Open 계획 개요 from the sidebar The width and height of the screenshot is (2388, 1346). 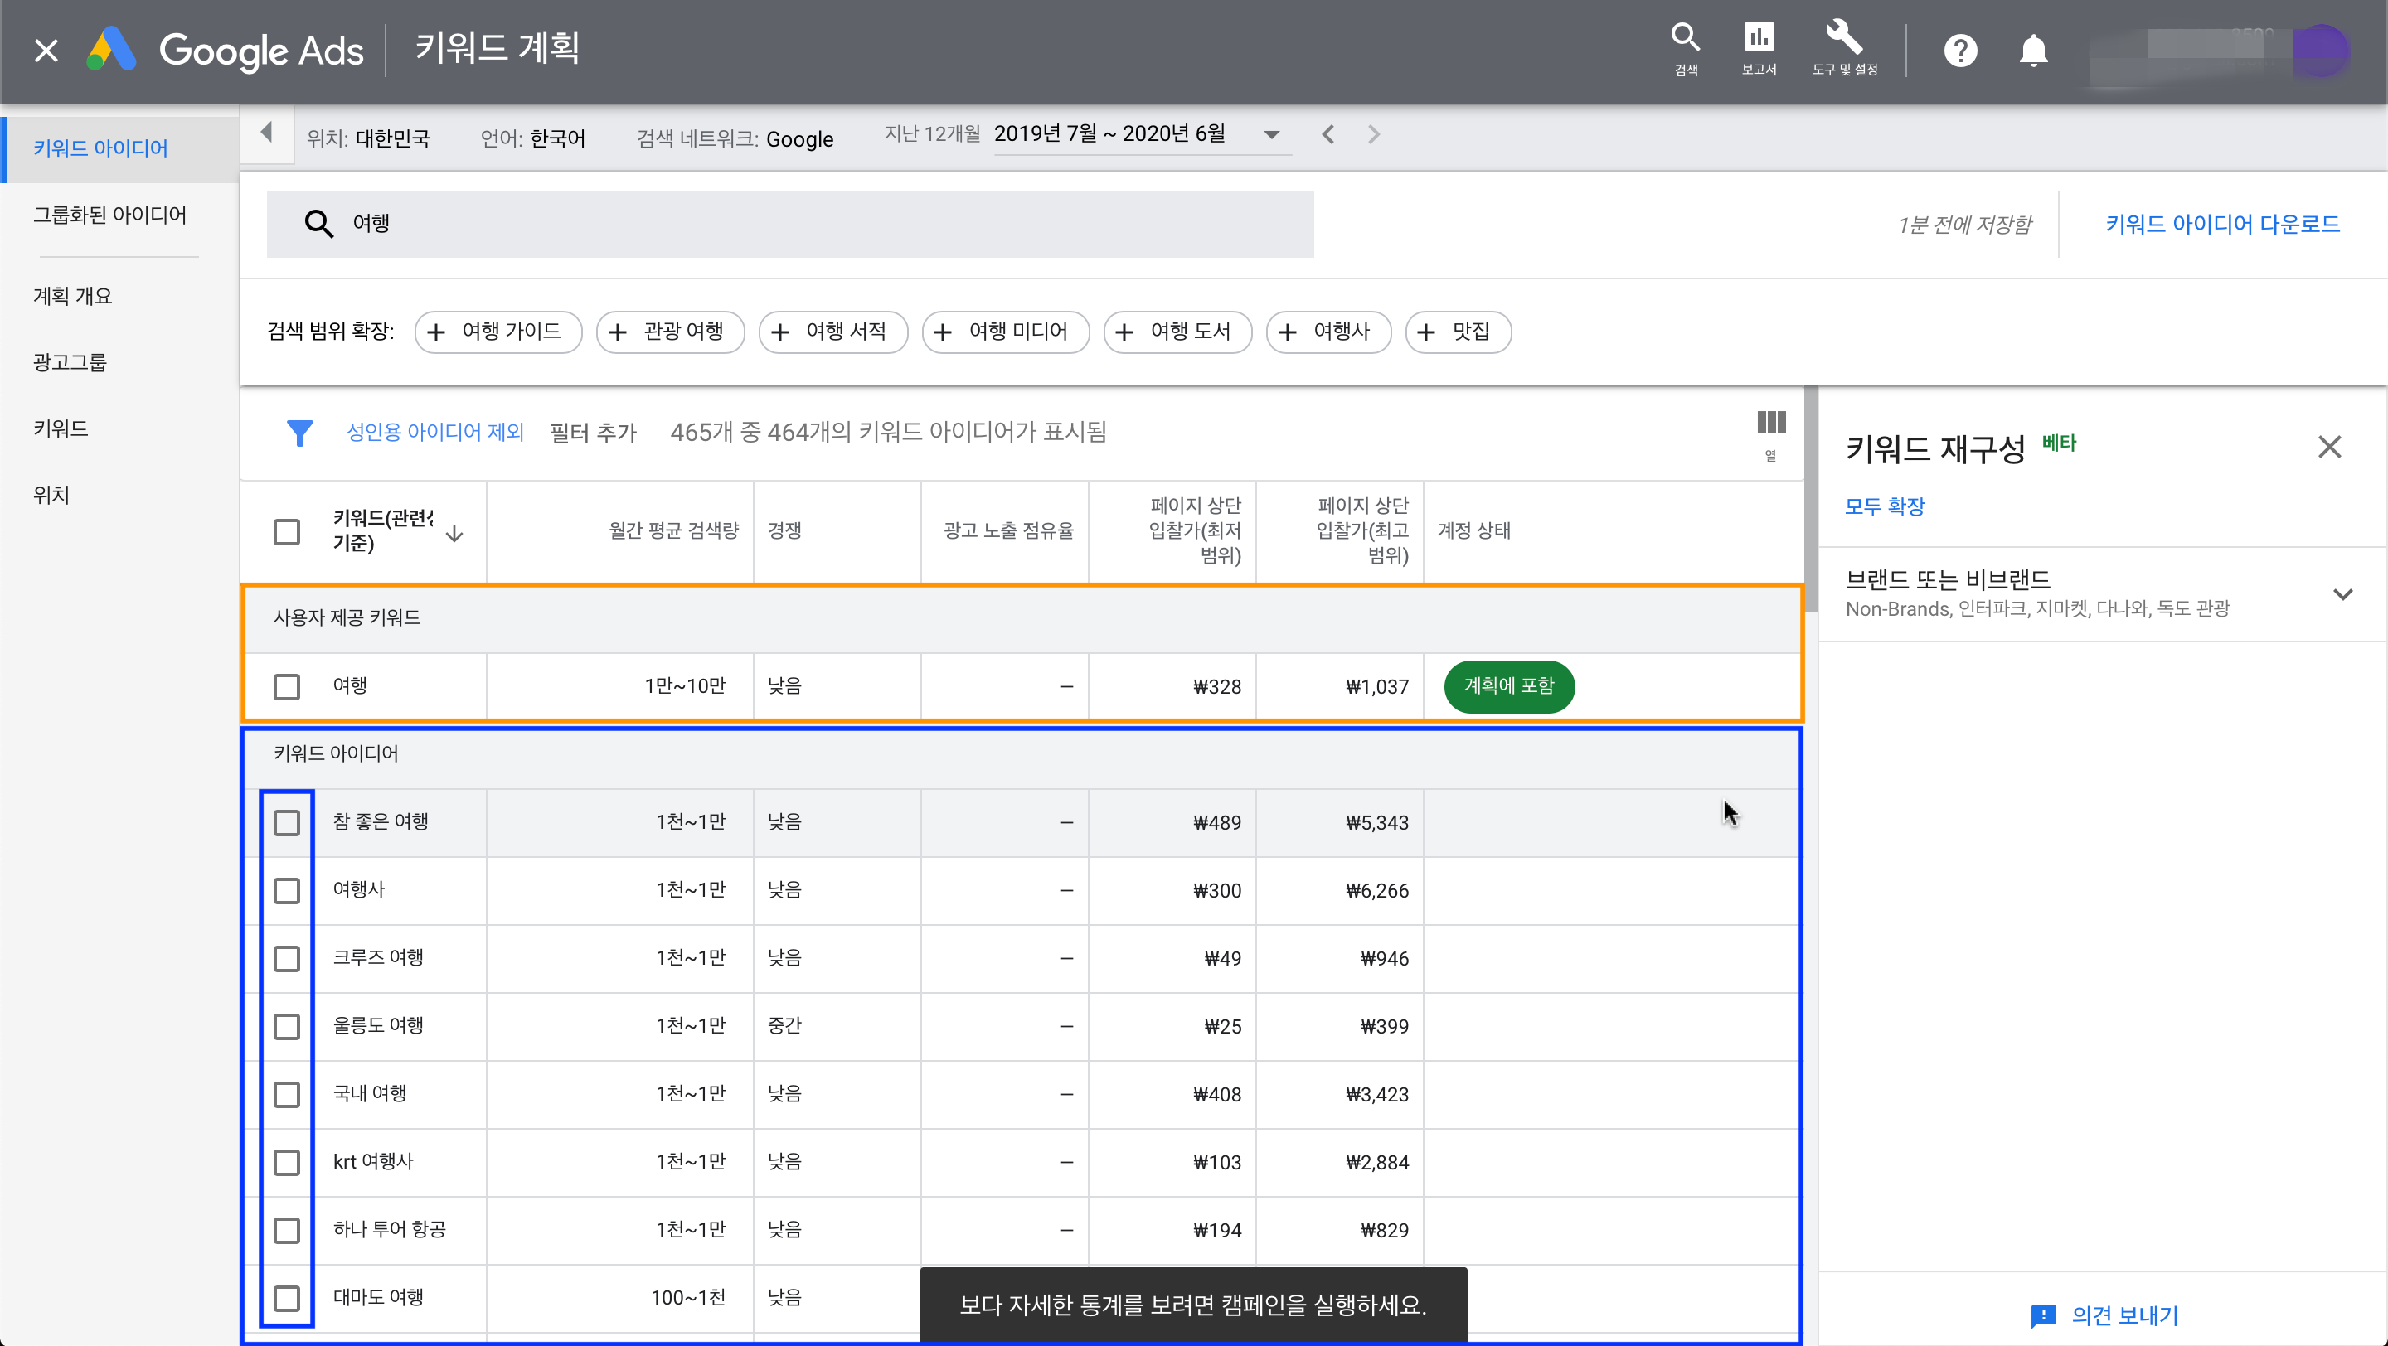click(72, 297)
